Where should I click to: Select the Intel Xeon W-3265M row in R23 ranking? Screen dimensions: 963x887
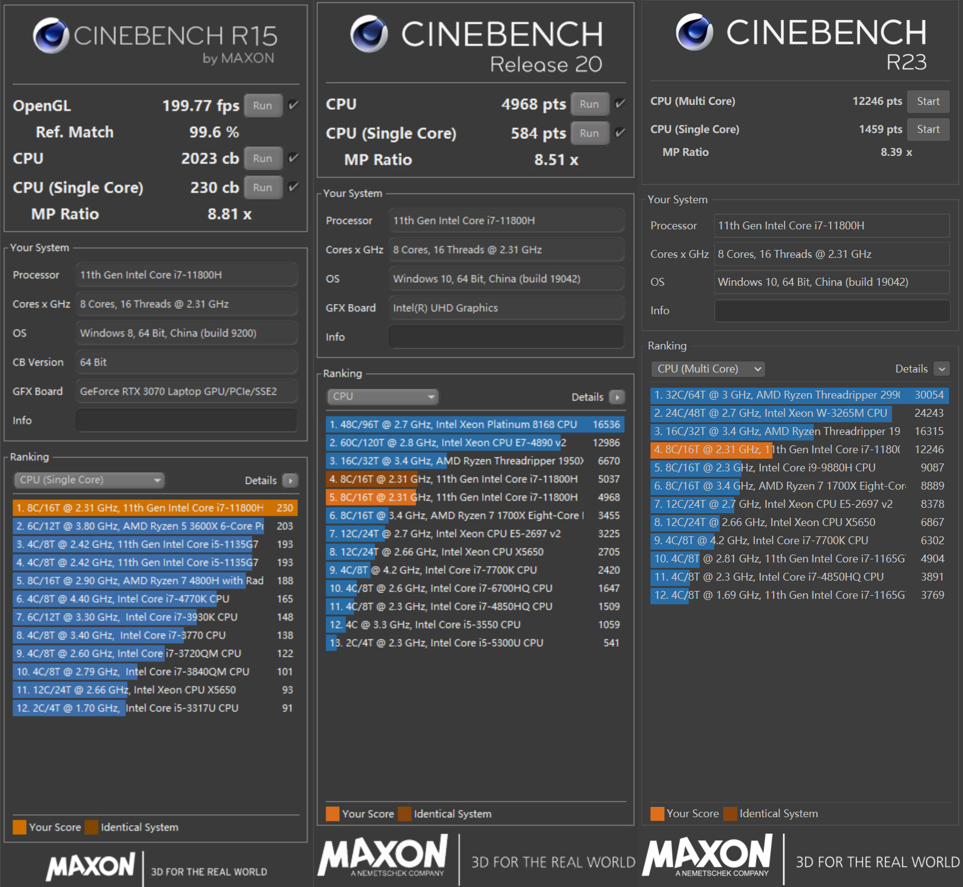800,413
